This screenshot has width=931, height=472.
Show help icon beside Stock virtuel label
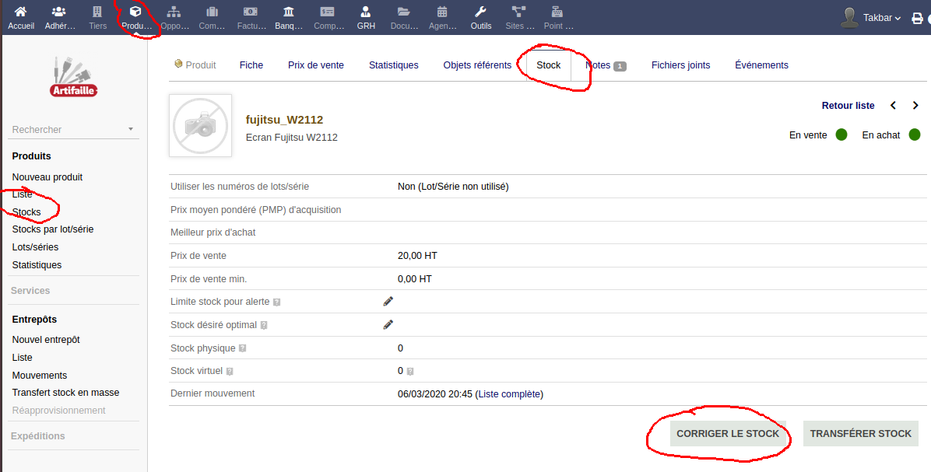pos(230,372)
